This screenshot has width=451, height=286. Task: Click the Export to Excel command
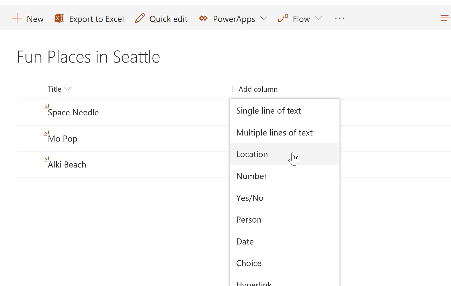(97, 18)
